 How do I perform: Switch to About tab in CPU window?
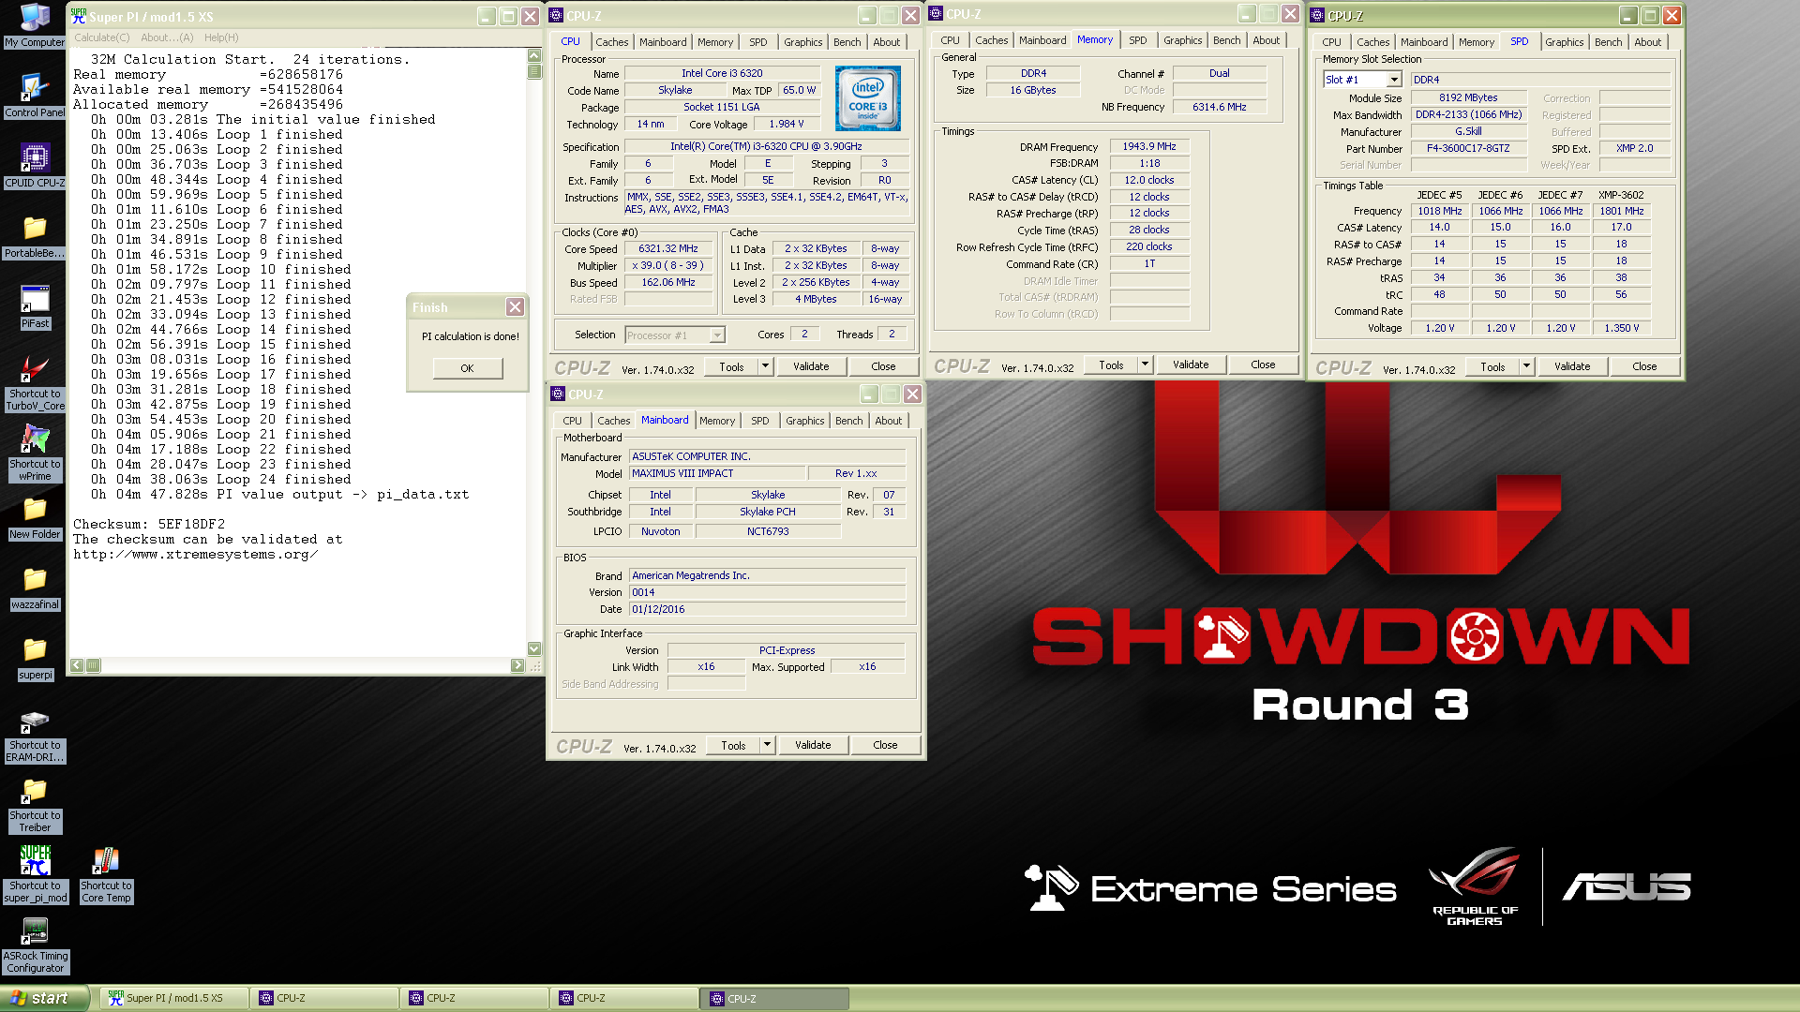(886, 42)
